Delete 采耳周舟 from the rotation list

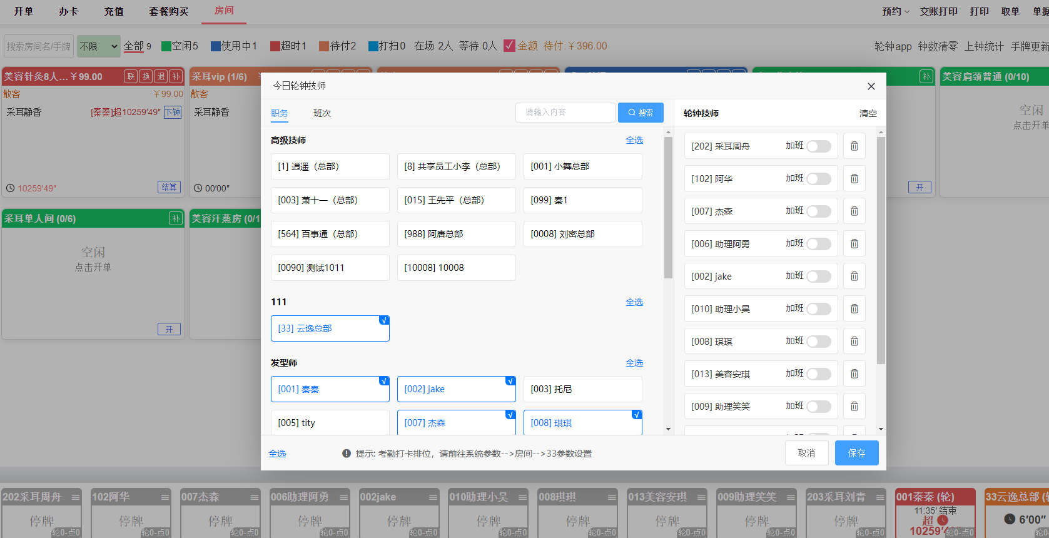854,146
